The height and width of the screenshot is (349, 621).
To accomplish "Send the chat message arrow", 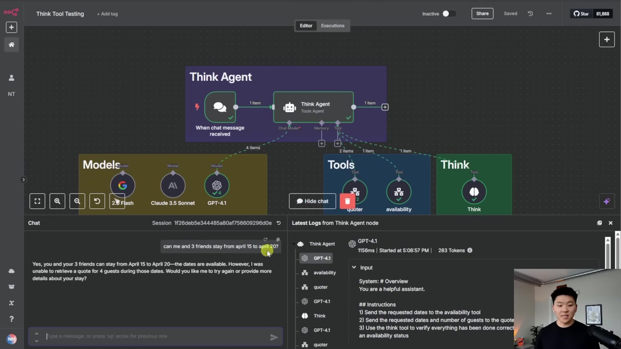I will click(274, 337).
